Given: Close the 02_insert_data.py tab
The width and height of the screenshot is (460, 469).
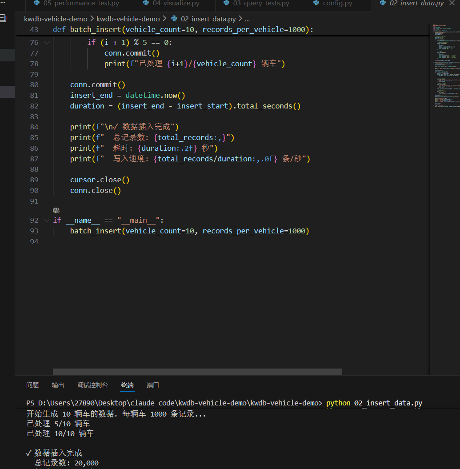Looking at the screenshot, I should 452,3.
